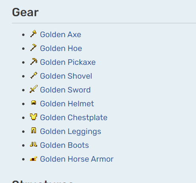Click the Golden Shovel icon
Image resolution: width=196 pixels, height=183 pixels.
coord(34,75)
